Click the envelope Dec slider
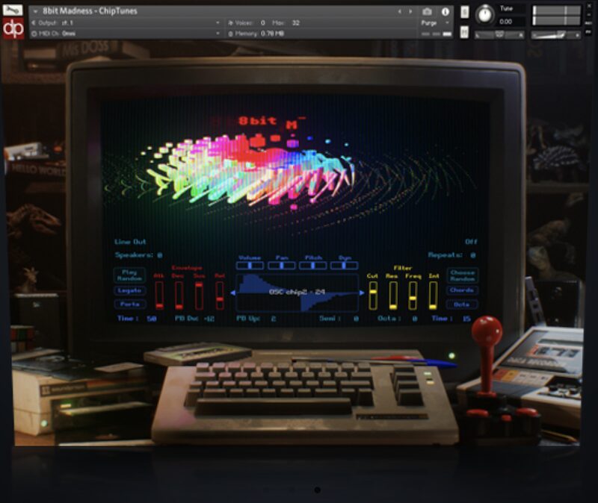Screen dimensions: 598x503 pyautogui.click(x=179, y=296)
